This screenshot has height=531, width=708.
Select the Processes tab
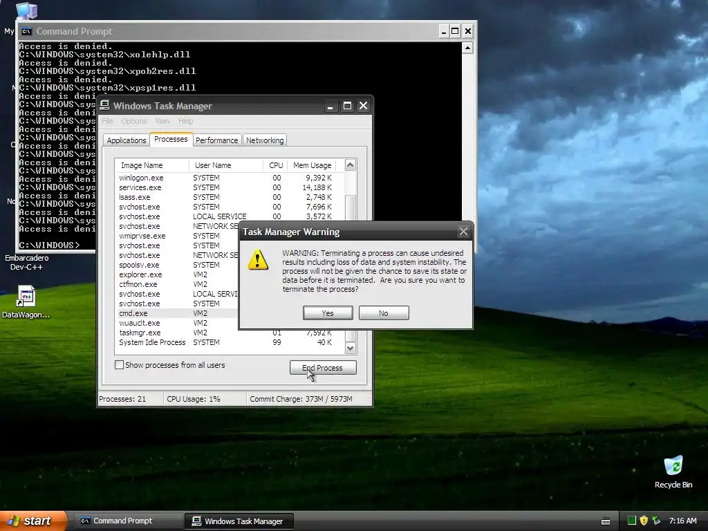tap(171, 139)
